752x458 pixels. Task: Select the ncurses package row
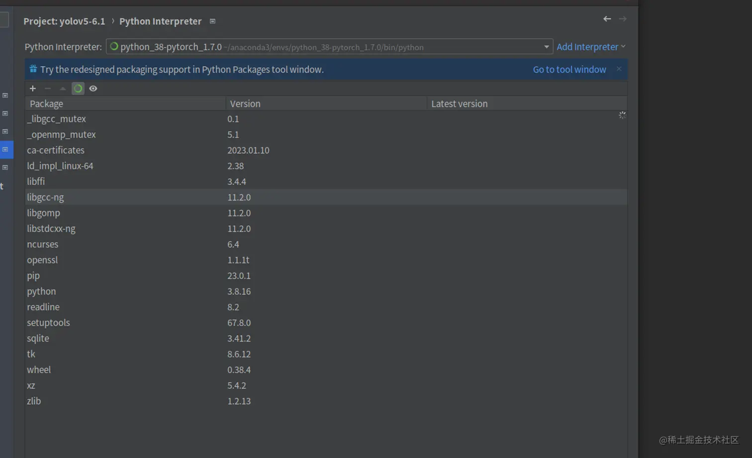(326, 244)
